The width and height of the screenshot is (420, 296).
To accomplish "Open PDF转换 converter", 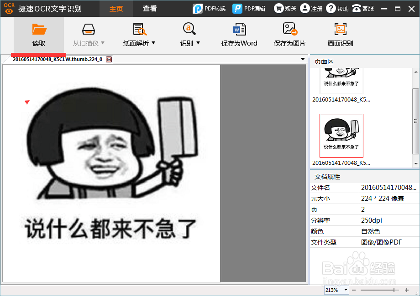I will click(x=209, y=9).
